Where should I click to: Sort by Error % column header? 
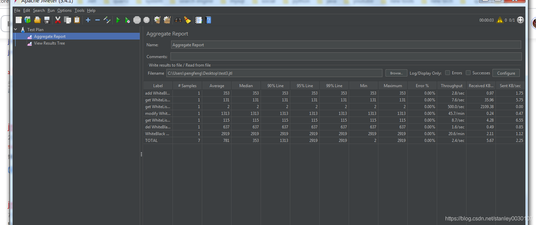[x=422, y=86]
